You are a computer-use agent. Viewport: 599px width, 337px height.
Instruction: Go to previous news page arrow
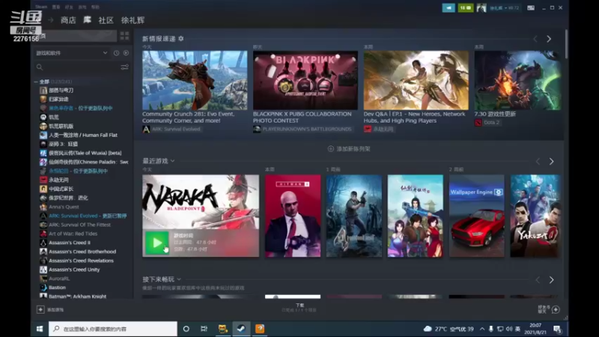[x=535, y=39]
